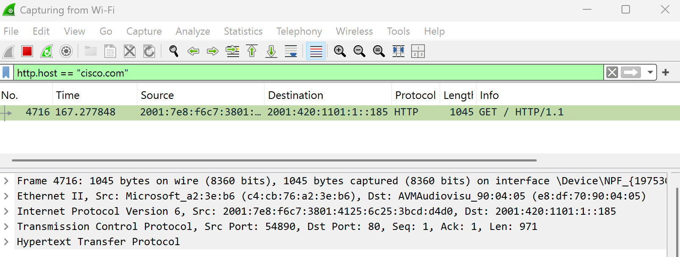Image resolution: width=680 pixels, height=257 pixels.
Task: Open the Capture menu
Action: coord(144,31)
